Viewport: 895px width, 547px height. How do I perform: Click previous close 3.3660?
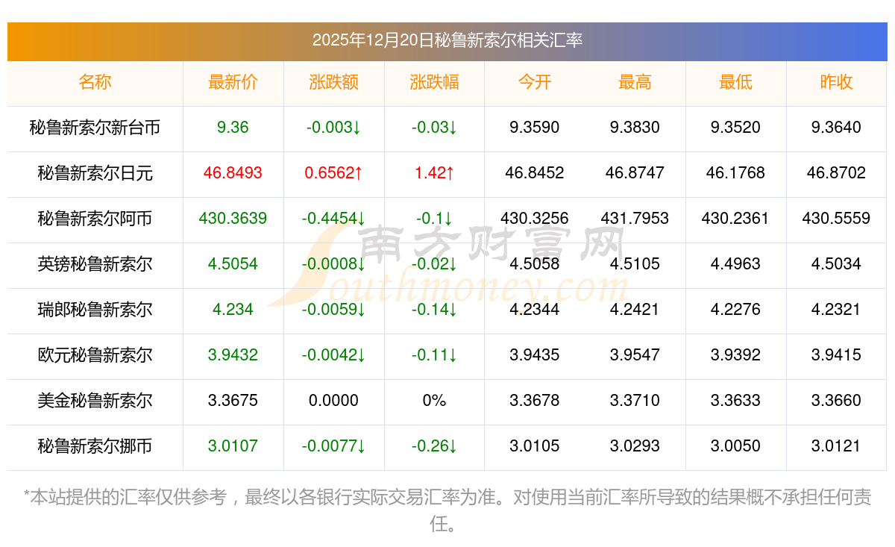[x=836, y=401]
